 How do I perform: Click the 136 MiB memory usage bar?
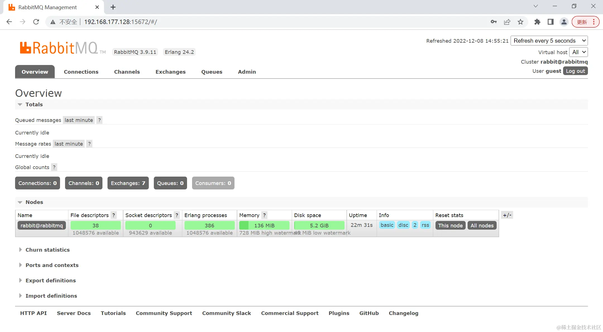264,225
